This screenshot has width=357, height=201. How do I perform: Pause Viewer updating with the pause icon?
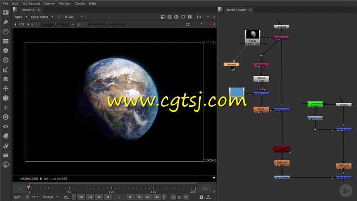pos(190,17)
